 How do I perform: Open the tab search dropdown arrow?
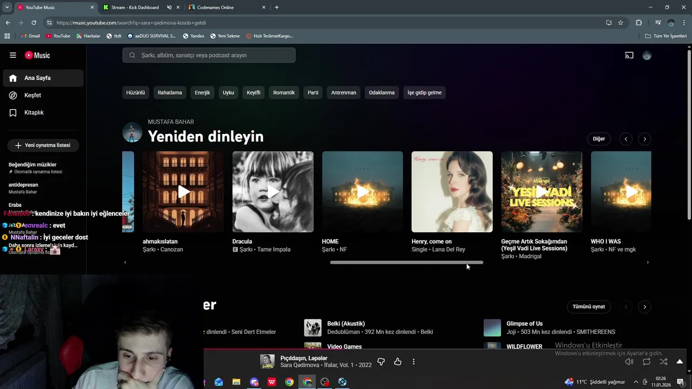(x=7, y=8)
